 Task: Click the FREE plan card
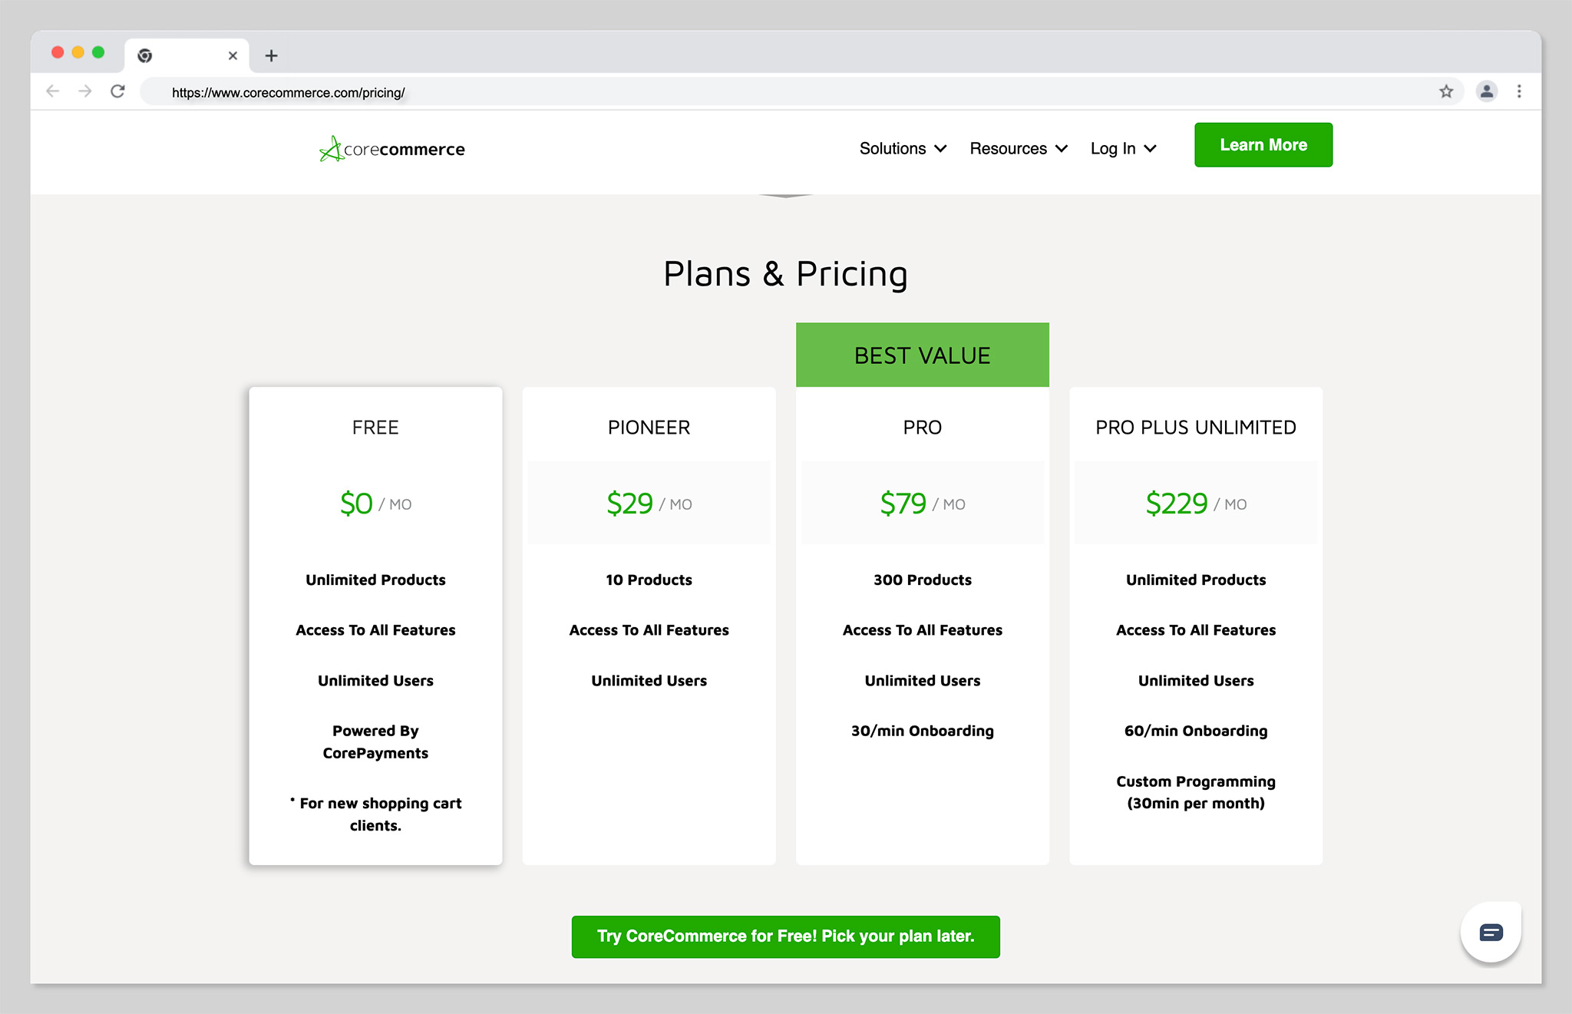[375, 626]
